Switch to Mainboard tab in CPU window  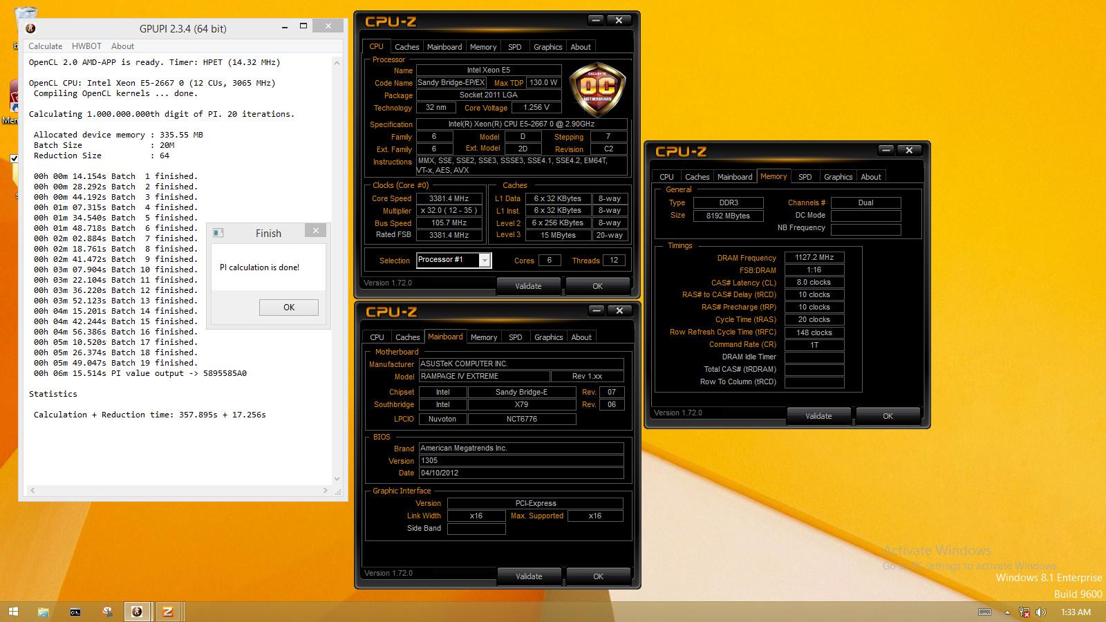click(444, 47)
